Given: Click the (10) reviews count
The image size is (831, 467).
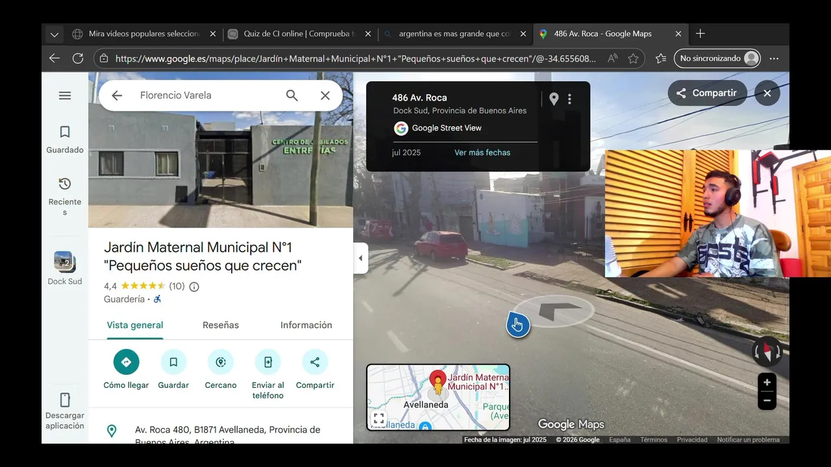Looking at the screenshot, I should point(177,286).
